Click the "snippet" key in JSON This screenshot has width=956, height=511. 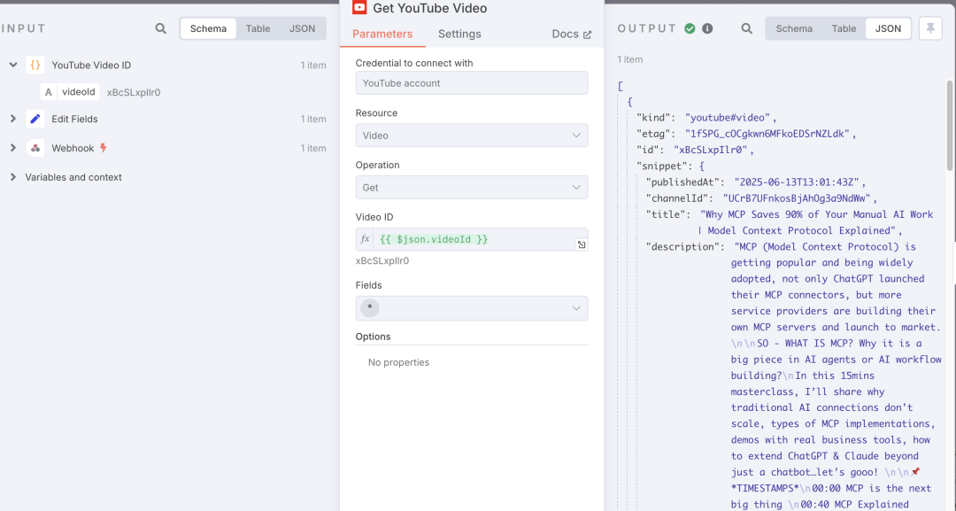tap(661, 166)
